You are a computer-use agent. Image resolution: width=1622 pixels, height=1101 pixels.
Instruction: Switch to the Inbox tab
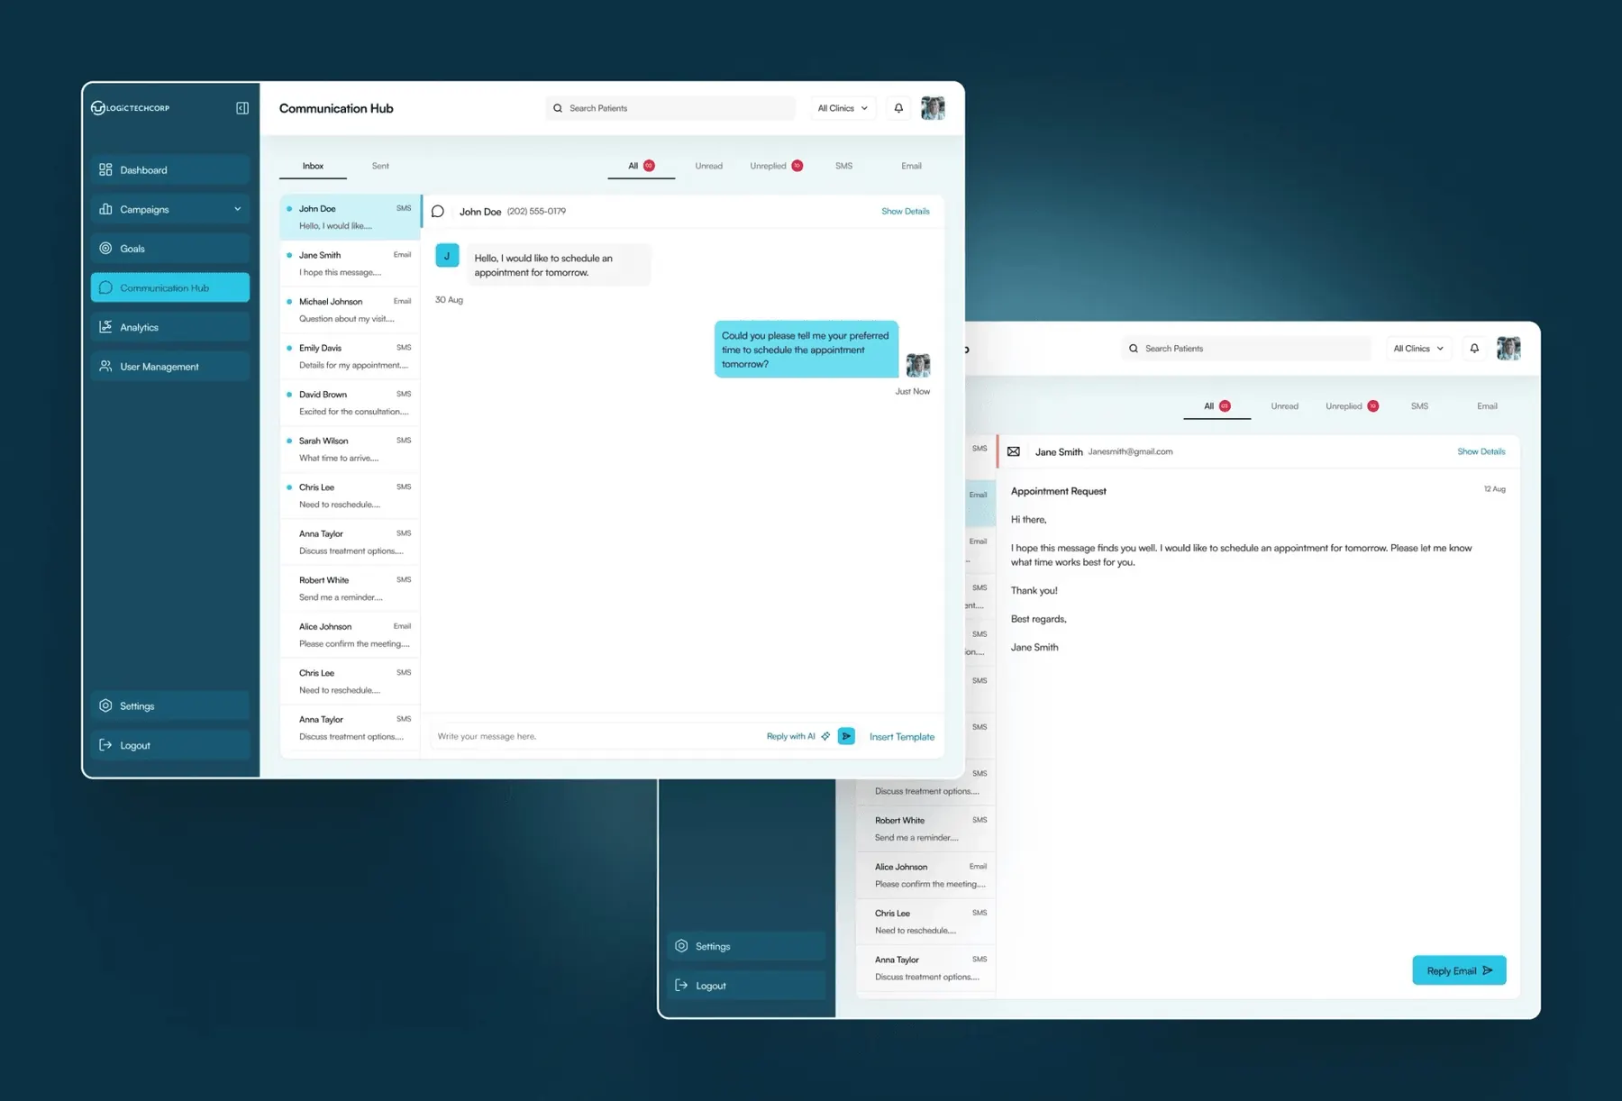click(313, 166)
